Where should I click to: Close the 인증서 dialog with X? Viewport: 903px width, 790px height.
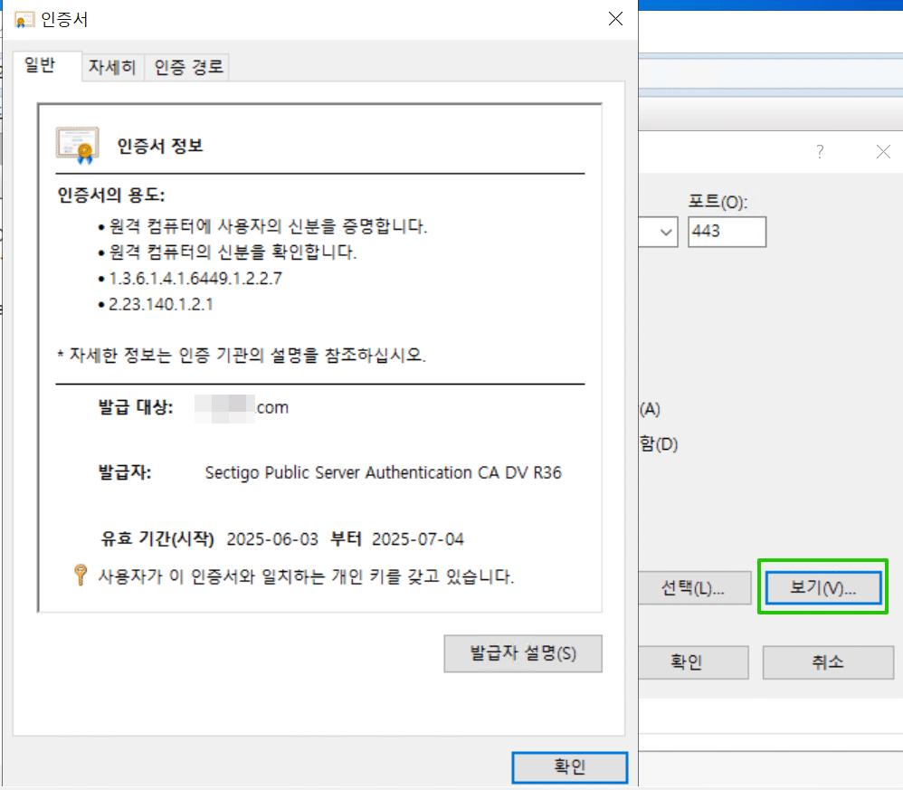pyautogui.click(x=616, y=18)
